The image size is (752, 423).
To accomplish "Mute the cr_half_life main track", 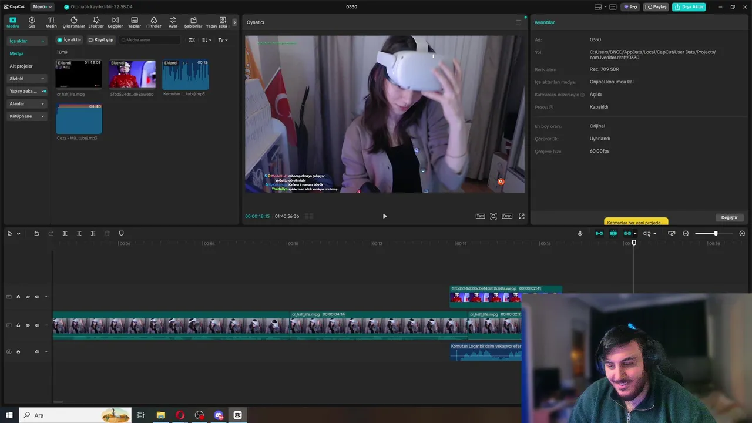I will (37, 325).
